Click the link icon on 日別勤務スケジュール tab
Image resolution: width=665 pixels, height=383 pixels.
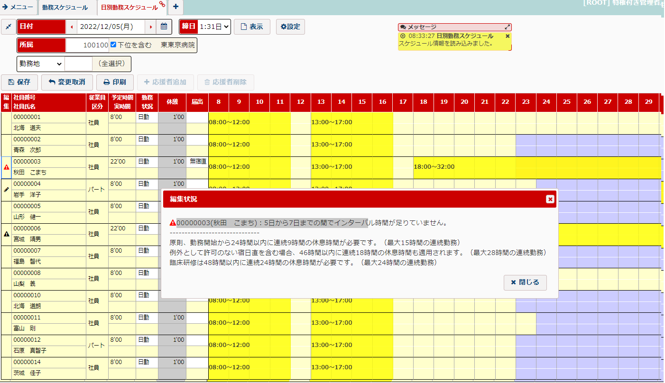point(162,4)
